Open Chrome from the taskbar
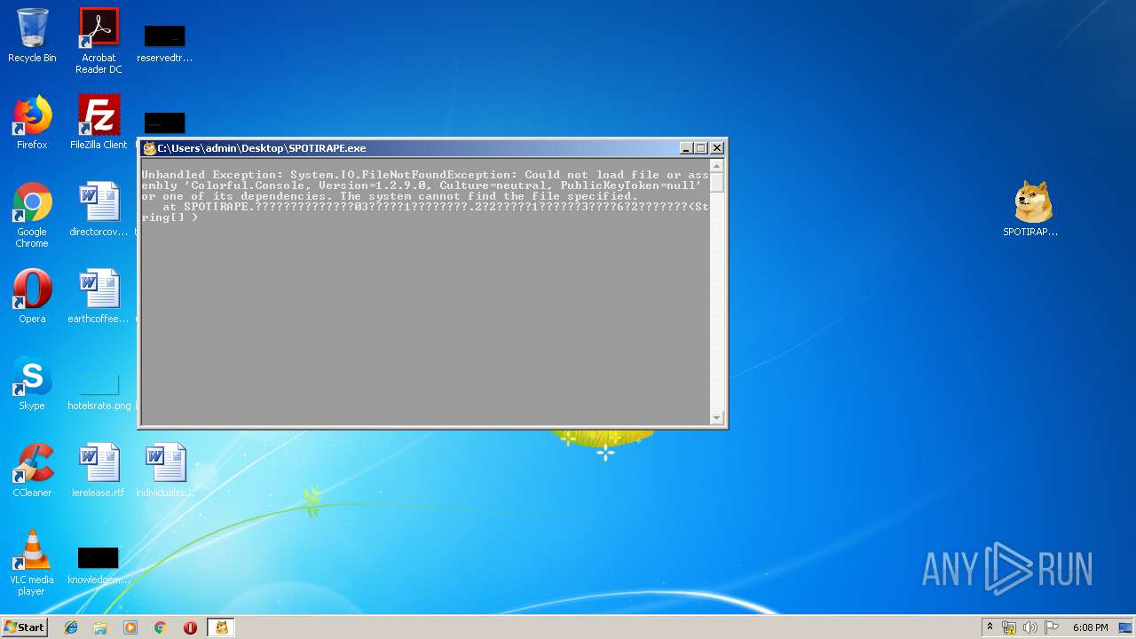1136x639 pixels. pos(161,627)
